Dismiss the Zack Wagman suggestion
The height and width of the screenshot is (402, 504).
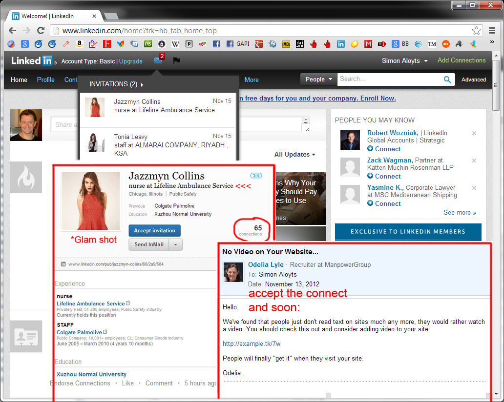[x=474, y=161]
